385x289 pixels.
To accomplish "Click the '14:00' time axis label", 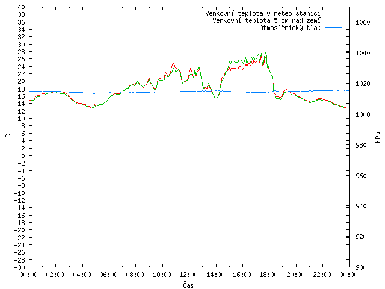I will [x=215, y=275].
